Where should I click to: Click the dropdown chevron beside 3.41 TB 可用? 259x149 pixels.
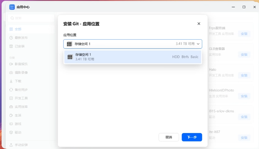pos(198,44)
